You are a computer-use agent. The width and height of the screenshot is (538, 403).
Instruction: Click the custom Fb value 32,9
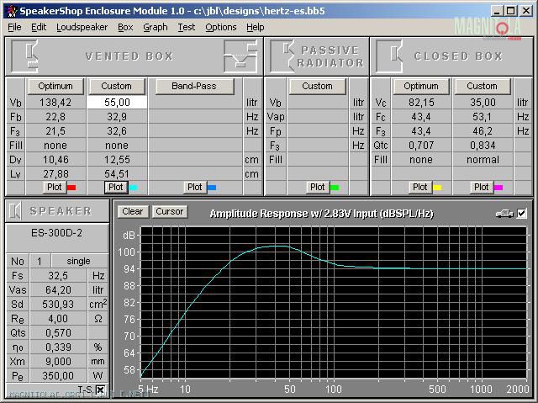[x=117, y=117]
